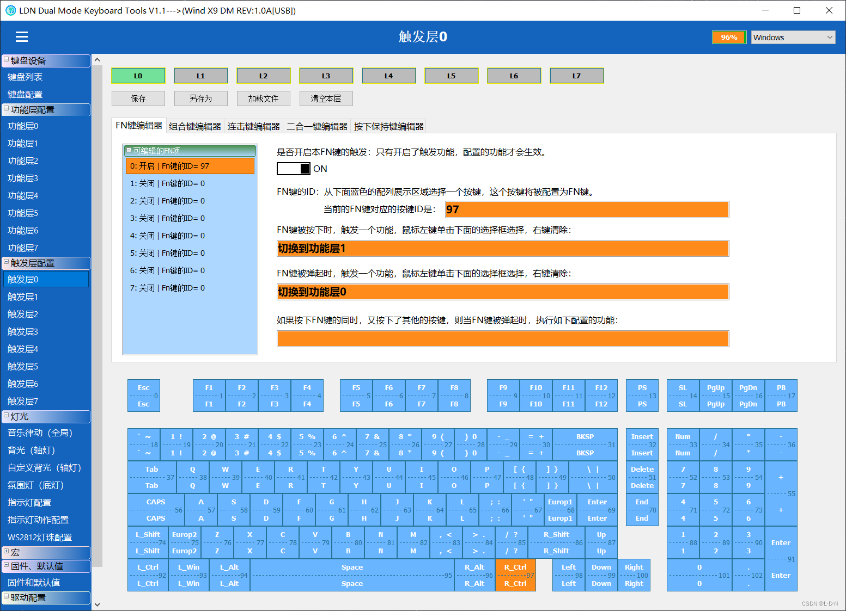
Task: Select the F12 key on keyboard layout
Action: [x=601, y=396]
